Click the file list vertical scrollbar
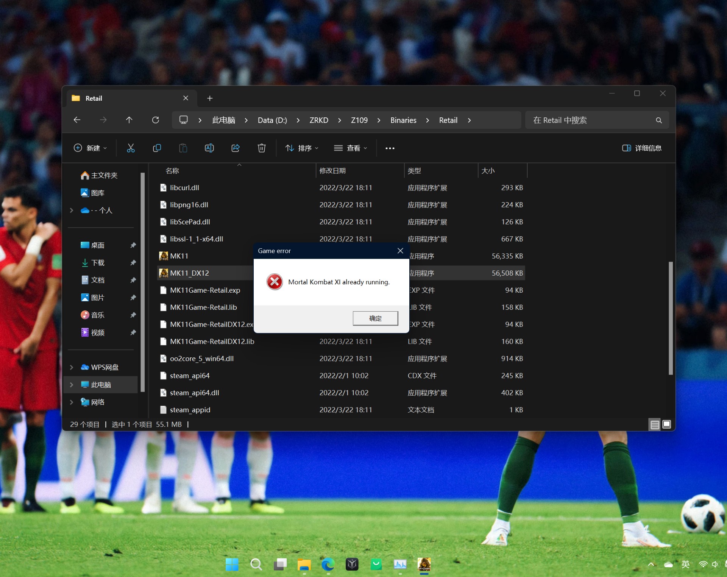 coord(671,318)
